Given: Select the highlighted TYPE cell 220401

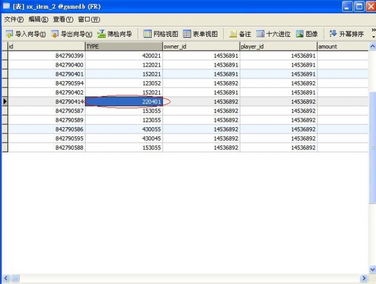Looking at the screenshot, I should pos(124,102).
